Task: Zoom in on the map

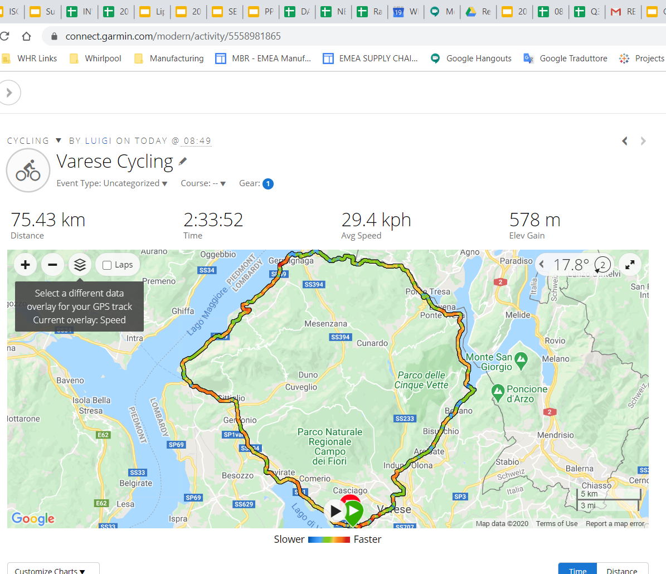Action: [x=26, y=265]
